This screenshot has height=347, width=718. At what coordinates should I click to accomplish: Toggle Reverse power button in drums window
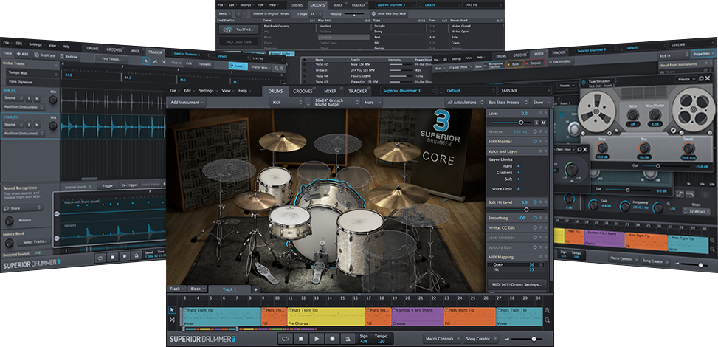535,131
